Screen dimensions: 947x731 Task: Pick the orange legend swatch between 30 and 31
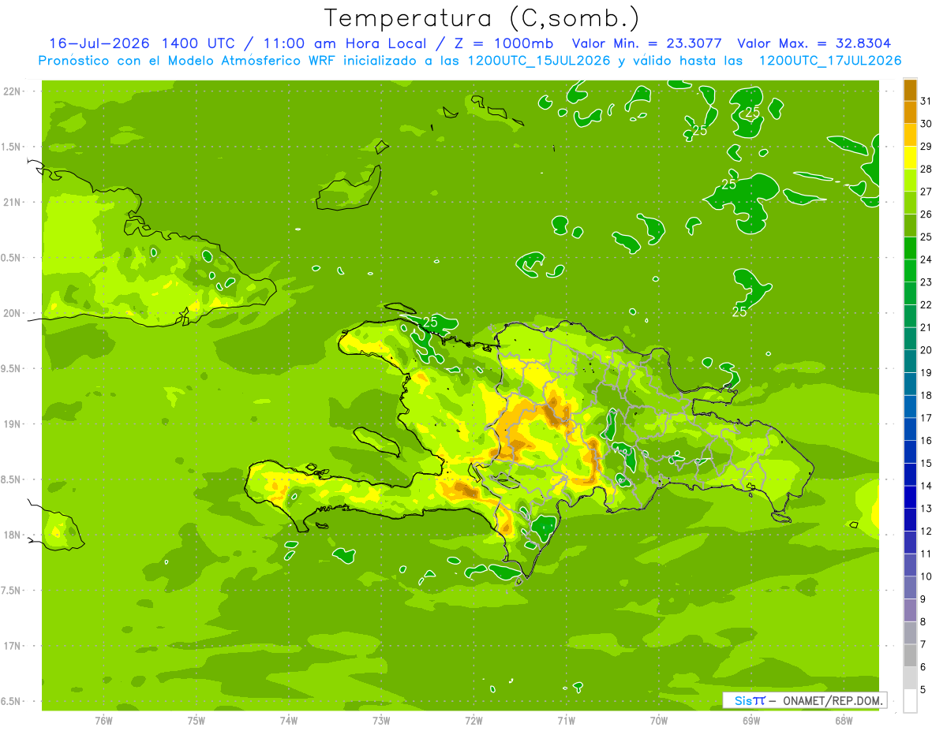coord(910,112)
